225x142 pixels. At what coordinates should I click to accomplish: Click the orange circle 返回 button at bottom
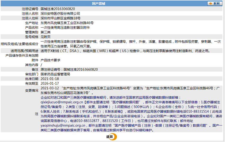pos(112,137)
